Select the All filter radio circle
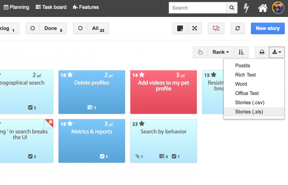This screenshot has width=288, height=185. 80,28
